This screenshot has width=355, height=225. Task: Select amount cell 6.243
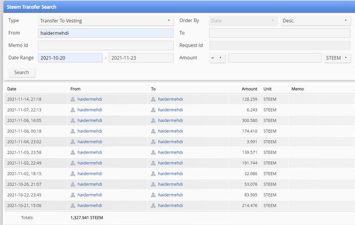click(252, 110)
